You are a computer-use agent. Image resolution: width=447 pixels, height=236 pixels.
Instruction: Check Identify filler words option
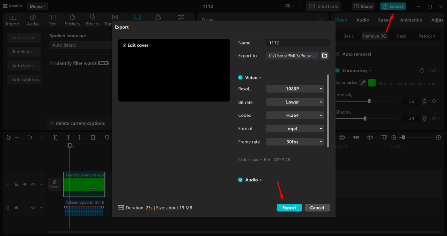tap(52, 63)
